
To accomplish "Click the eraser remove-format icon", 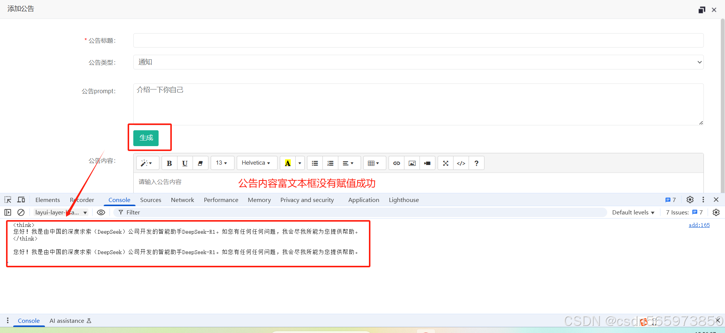I will click(x=200, y=163).
